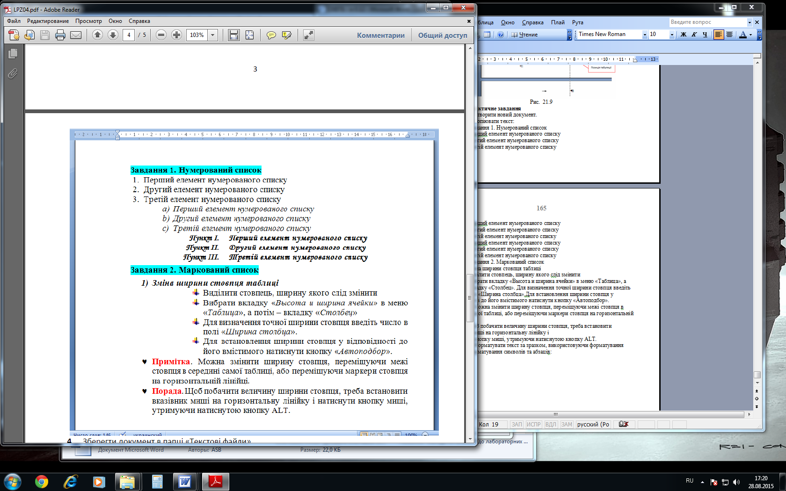786x491 pixels.
Task: Switch to Word via taskbar icon
Action: (185, 482)
